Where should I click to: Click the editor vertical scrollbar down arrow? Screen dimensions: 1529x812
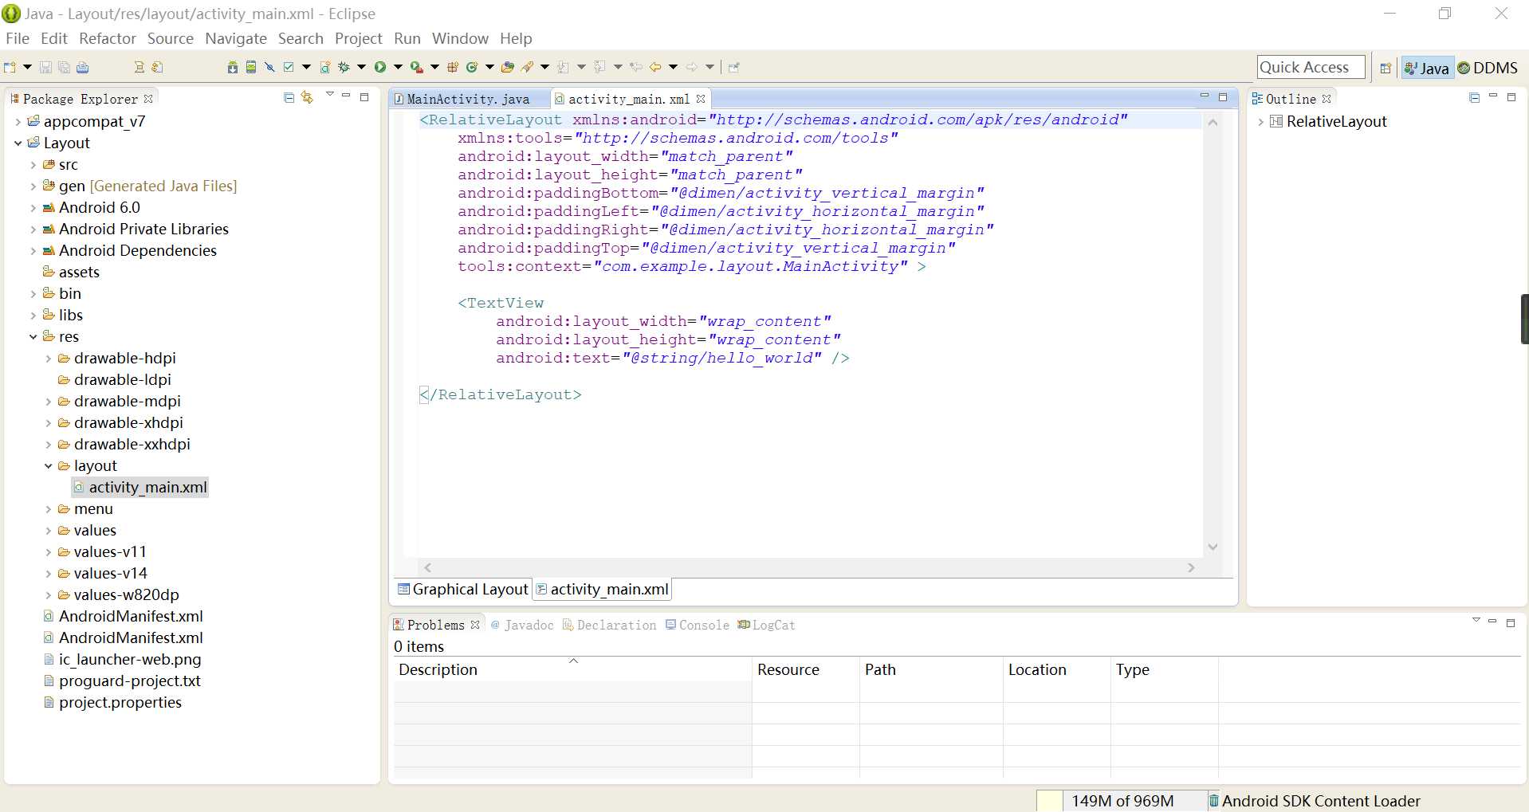point(1213,547)
